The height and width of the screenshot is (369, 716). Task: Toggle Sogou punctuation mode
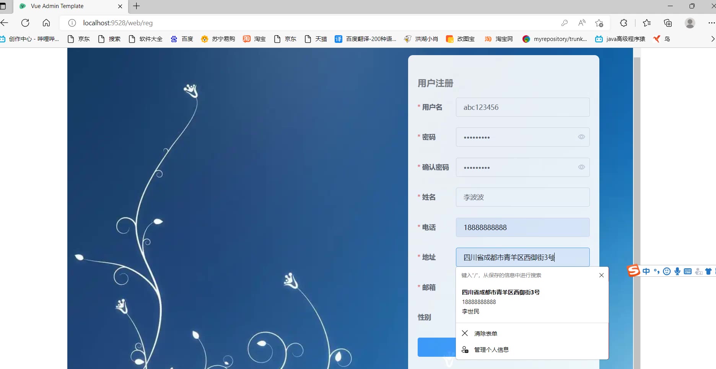pyautogui.click(x=657, y=271)
